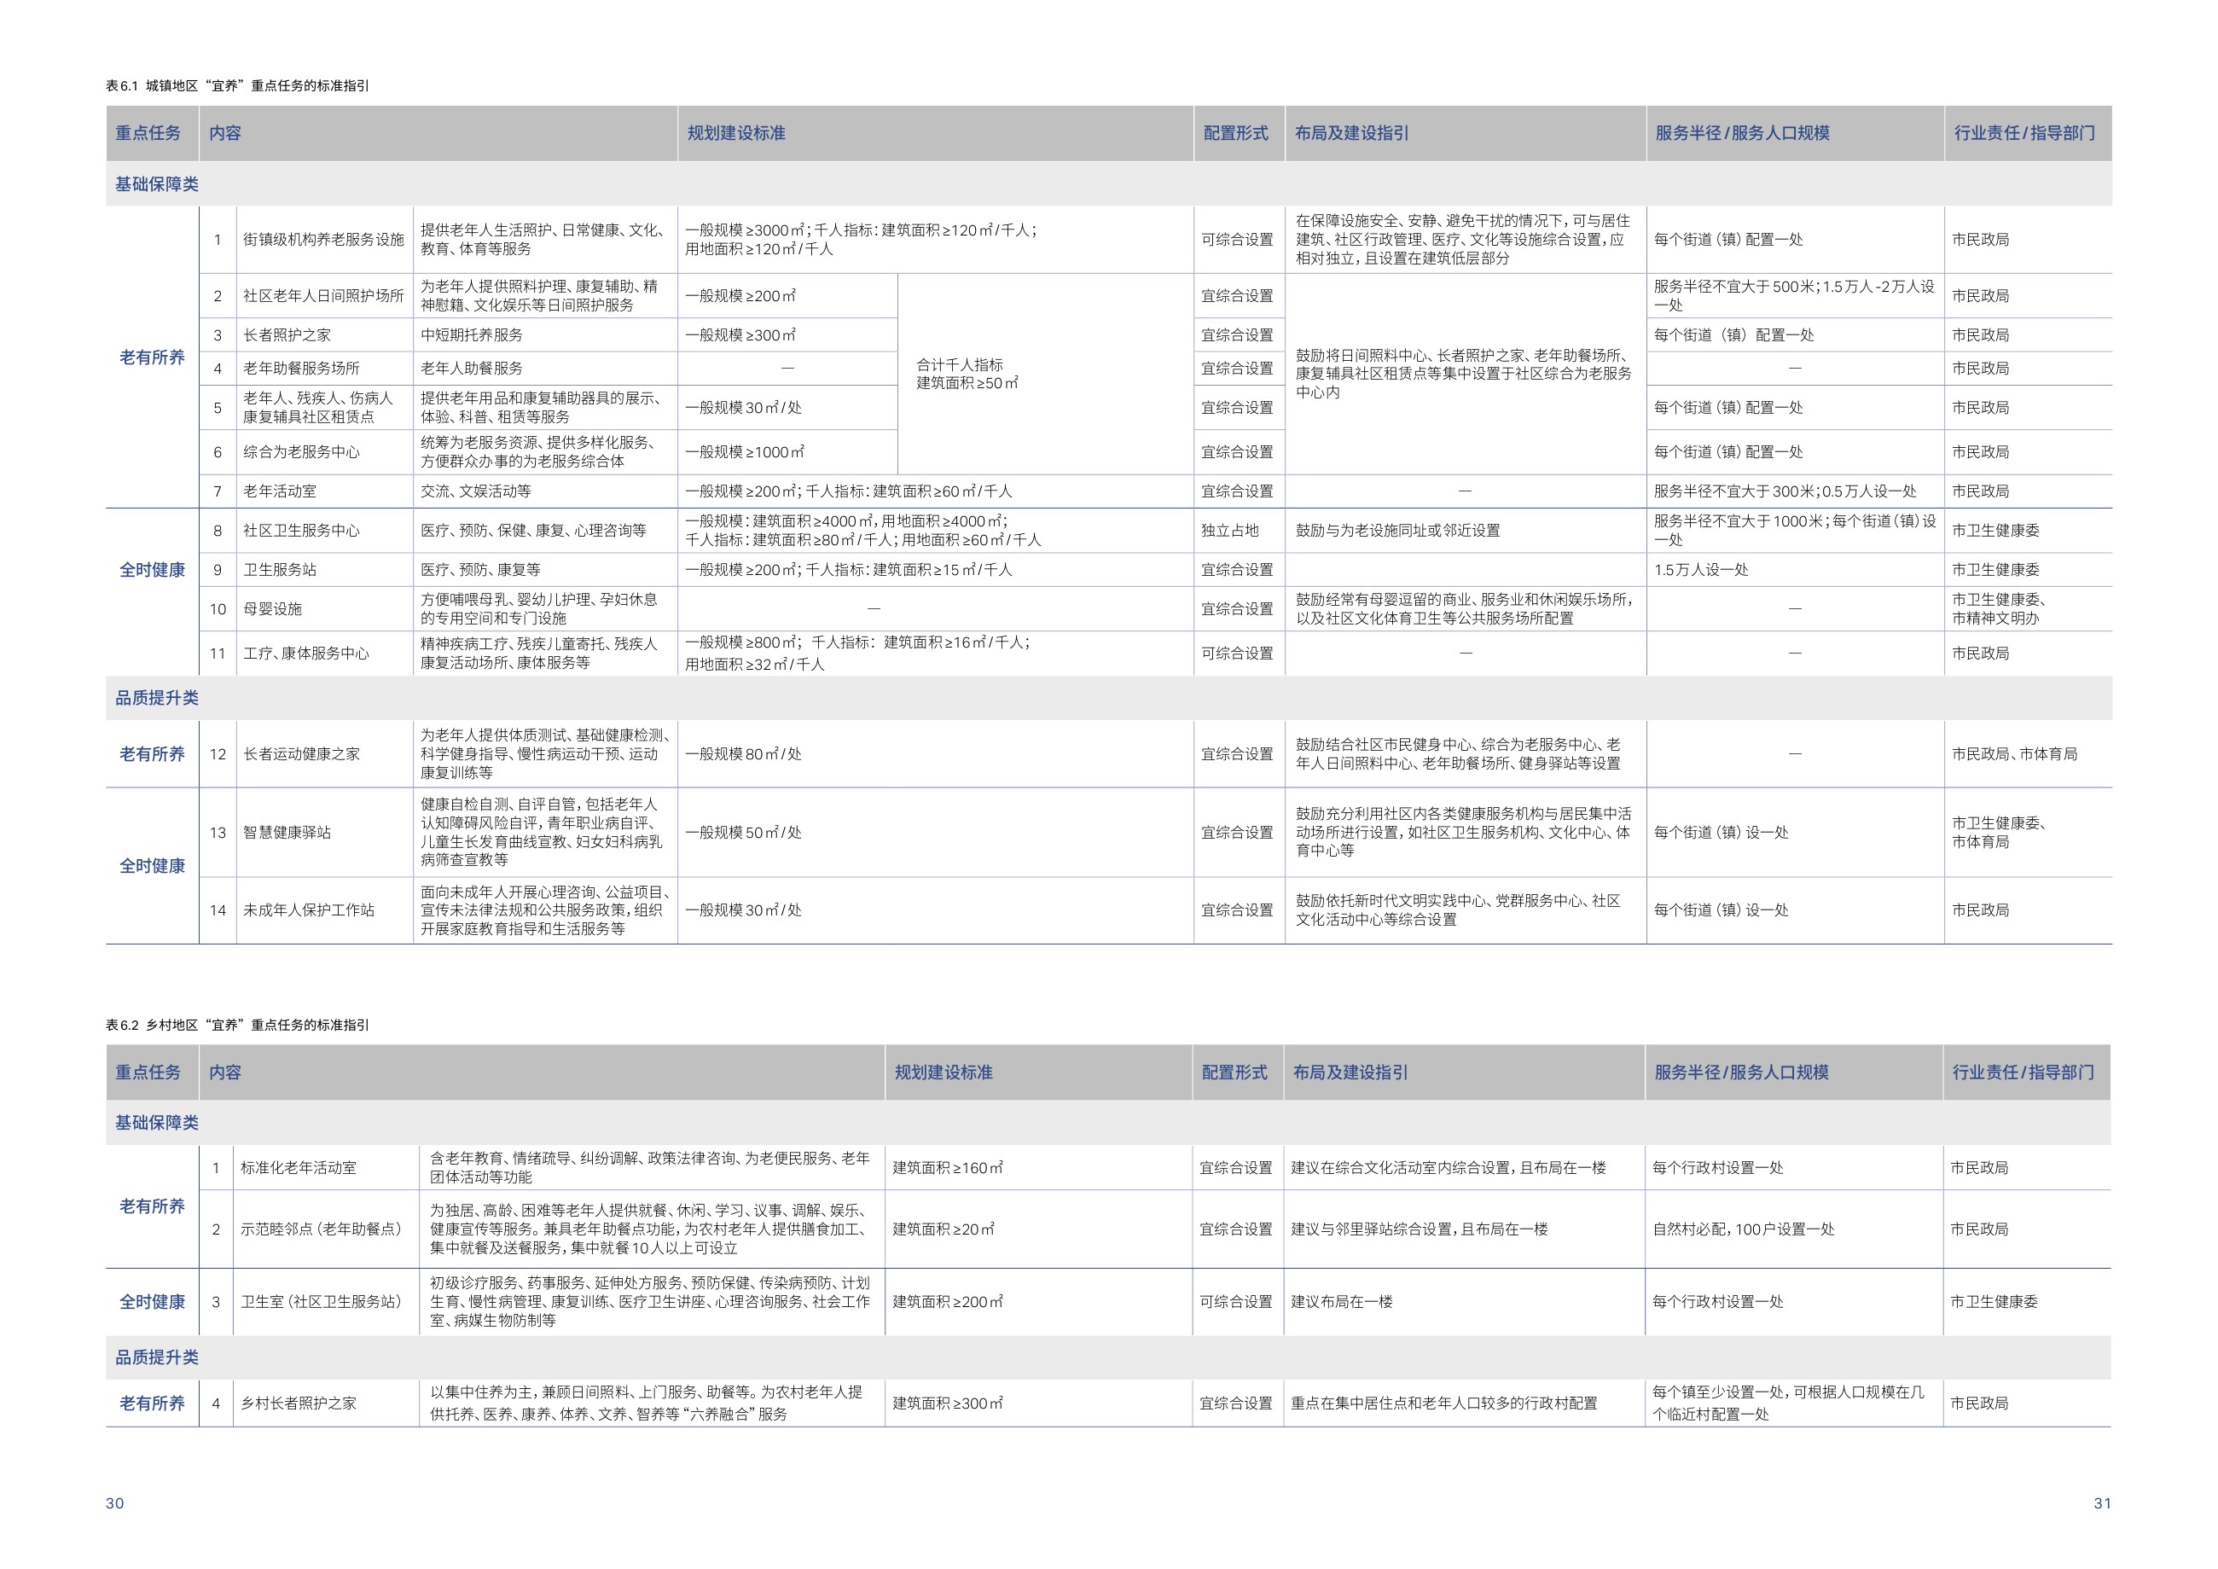Select the '社区老年人日间照护场所' row text
This screenshot has height=1569, width=2218.
click(323, 296)
